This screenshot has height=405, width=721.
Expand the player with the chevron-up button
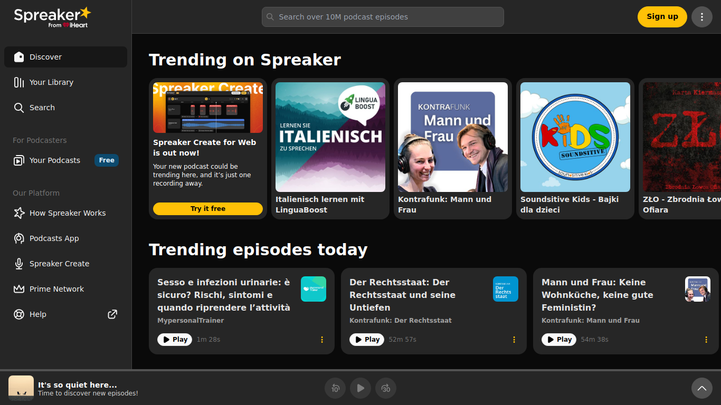tap(702, 388)
